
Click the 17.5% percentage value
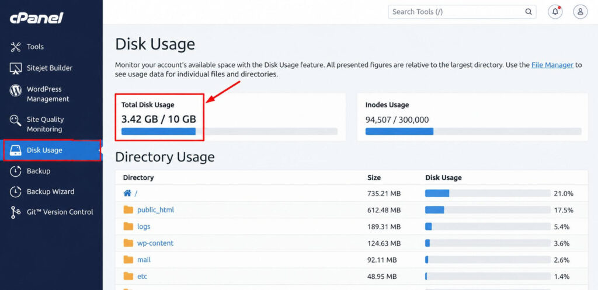point(564,211)
